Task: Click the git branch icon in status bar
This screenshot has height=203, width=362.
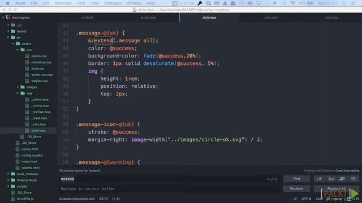Action: click(328, 198)
